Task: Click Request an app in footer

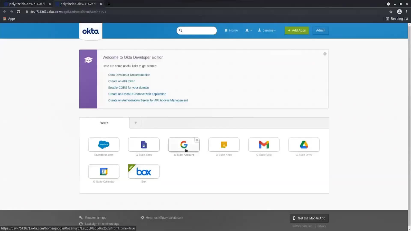Action: point(96,218)
